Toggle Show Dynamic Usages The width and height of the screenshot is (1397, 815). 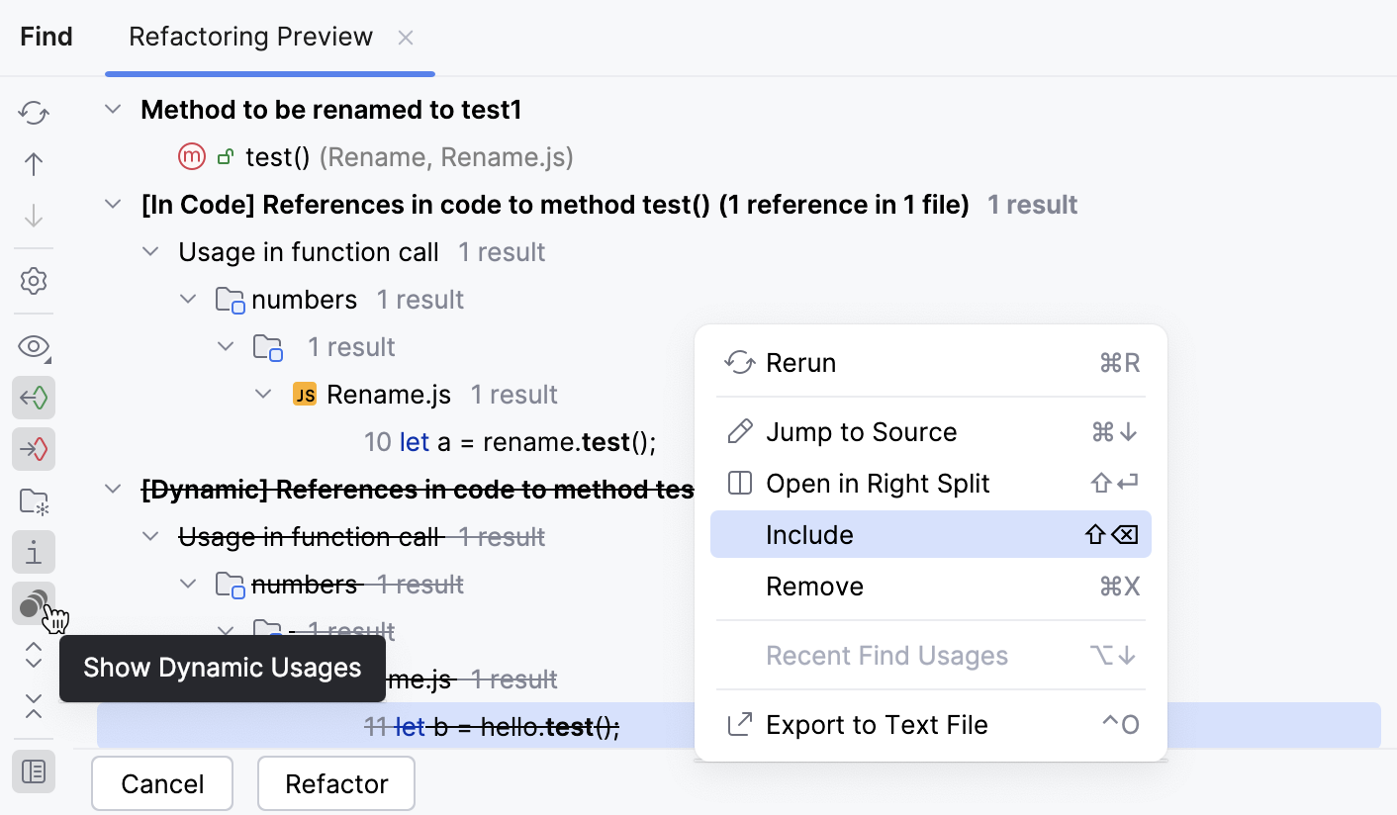pyautogui.click(x=33, y=603)
